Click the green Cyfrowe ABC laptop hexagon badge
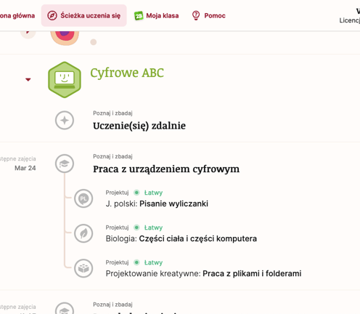 point(65,80)
